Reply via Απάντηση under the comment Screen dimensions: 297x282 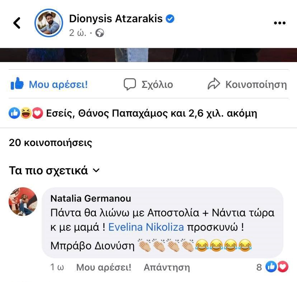(167, 267)
